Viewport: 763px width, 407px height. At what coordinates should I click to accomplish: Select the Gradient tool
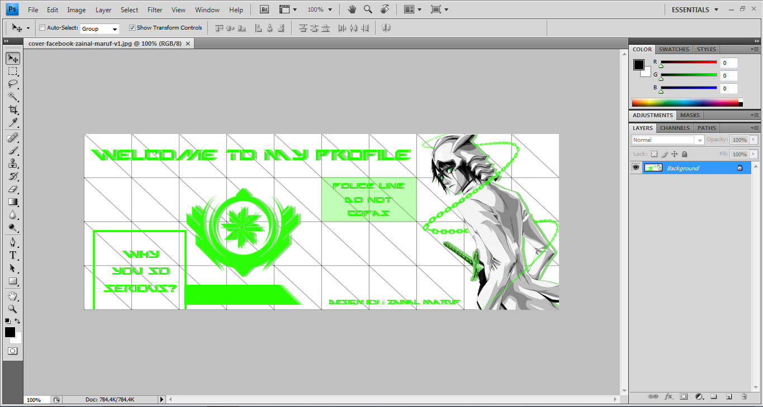[12, 202]
